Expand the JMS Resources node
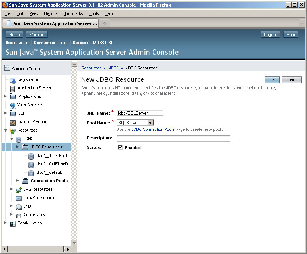307x254 pixels. tap(12, 189)
